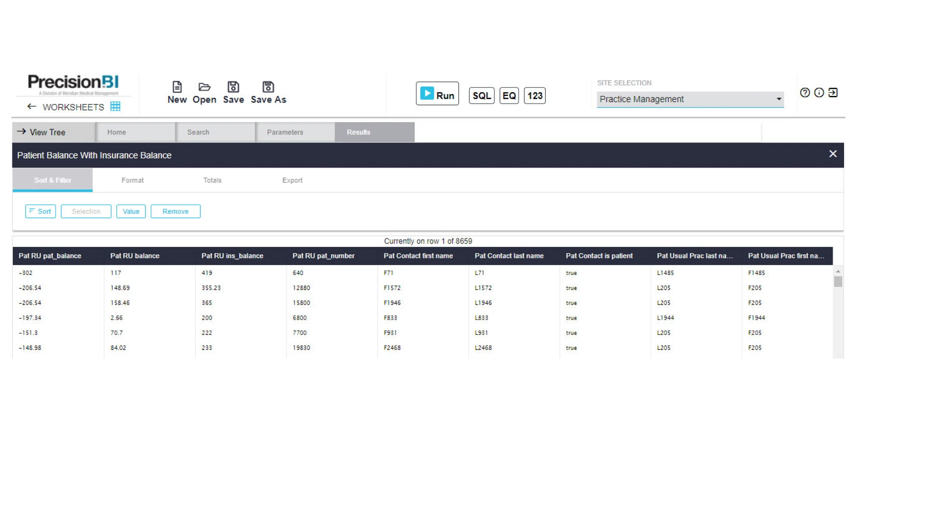Switch to the Parameters tab

point(285,132)
